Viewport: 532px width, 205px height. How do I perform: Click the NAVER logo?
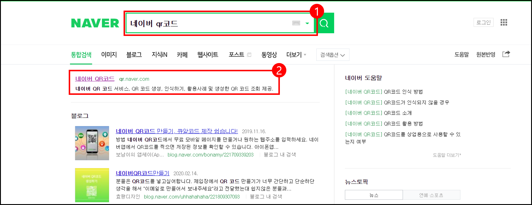(x=95, y=23)
